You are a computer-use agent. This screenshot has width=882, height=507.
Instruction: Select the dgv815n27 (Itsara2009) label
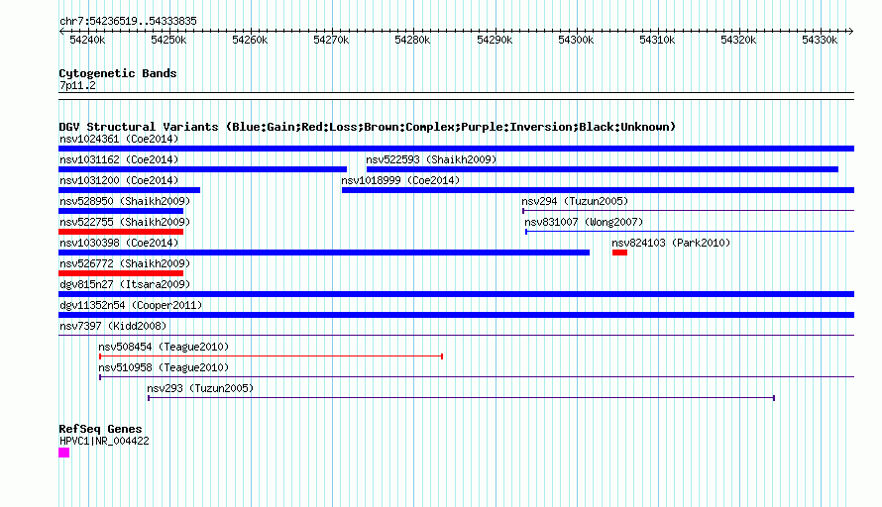[125, 284]
